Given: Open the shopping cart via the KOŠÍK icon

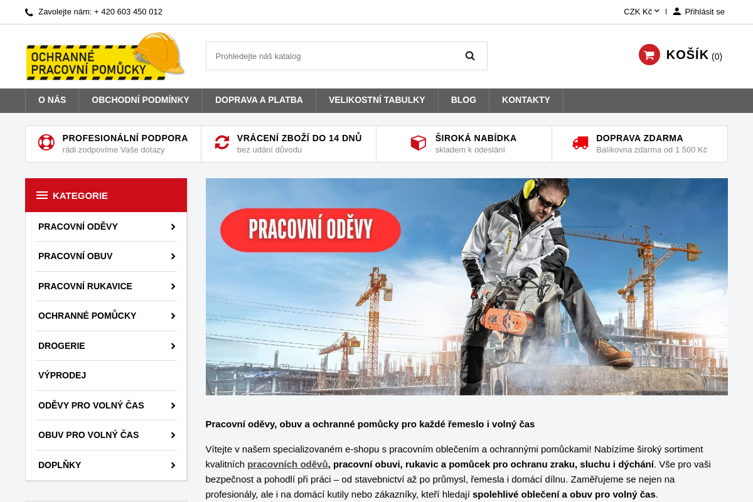Looking at the screenshot, I should [649, 55].
